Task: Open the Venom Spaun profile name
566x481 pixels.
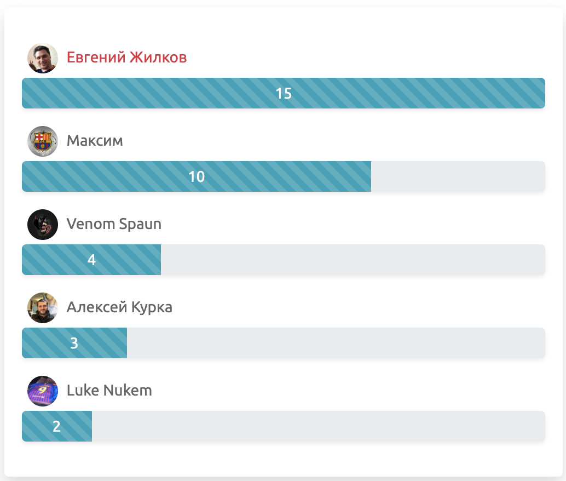Action: pyautogui.click(x=114, y=224)
